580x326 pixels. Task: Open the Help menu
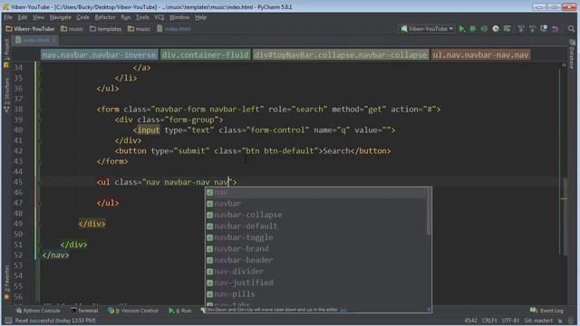tap(201, 17)
